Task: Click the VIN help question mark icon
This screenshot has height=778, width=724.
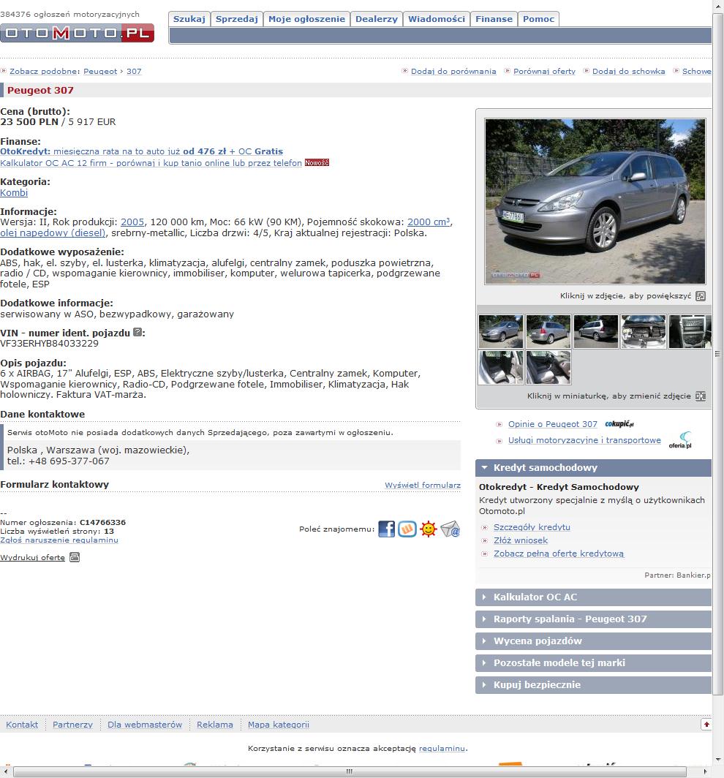Action: point(138,333)
